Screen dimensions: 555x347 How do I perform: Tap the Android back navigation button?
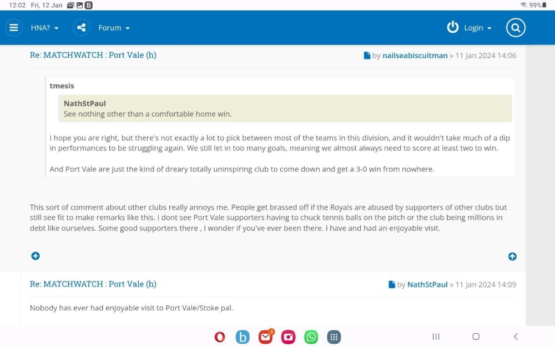click(x=516, y=336)
